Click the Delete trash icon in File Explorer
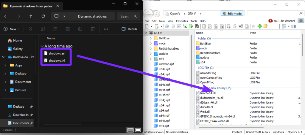This screenshot has width=305, height=135. point(93,29)
